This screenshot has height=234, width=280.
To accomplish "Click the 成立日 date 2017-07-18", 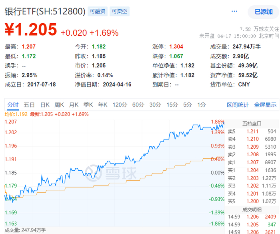I will pyautogui.click(x=42, y=85).
